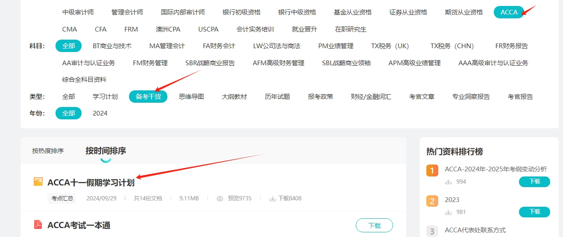Filter by subject AAA高级审计与认证业务

click(493, 63)
